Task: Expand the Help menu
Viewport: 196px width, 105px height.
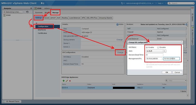Action: click(160, 3)
